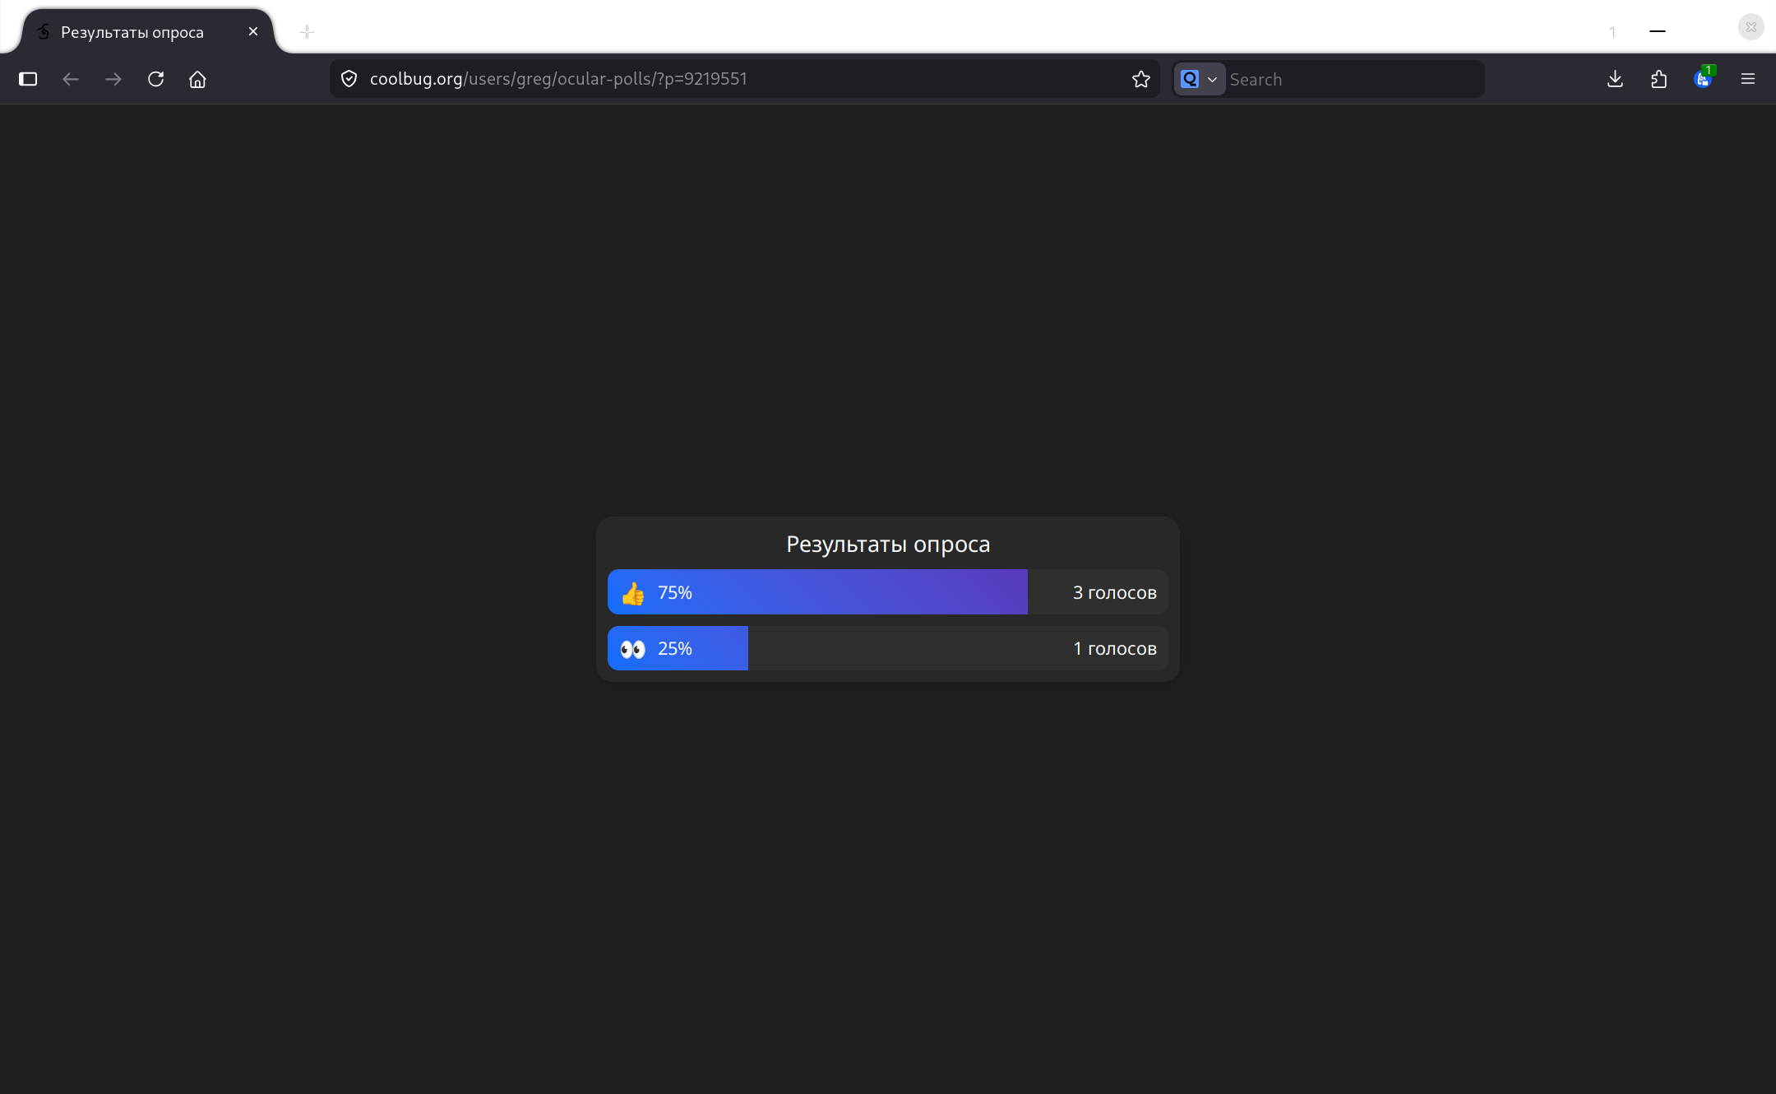Go forward to the next page
Image resolution: width=1776 pixels, height=1094 pixels.
(113, 79)
